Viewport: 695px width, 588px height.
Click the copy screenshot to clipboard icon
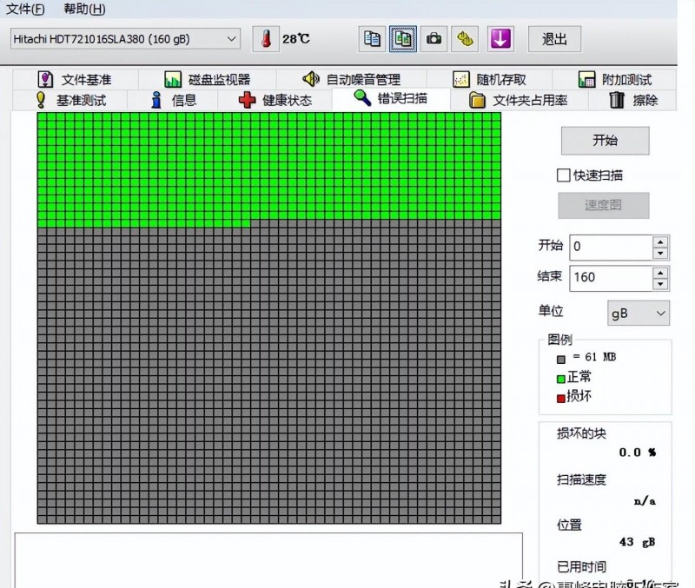pos(402,39)
